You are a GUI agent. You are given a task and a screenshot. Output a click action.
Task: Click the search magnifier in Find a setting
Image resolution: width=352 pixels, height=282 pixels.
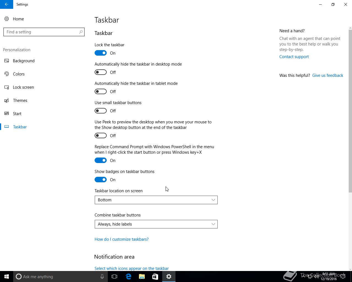coord(81,32)
